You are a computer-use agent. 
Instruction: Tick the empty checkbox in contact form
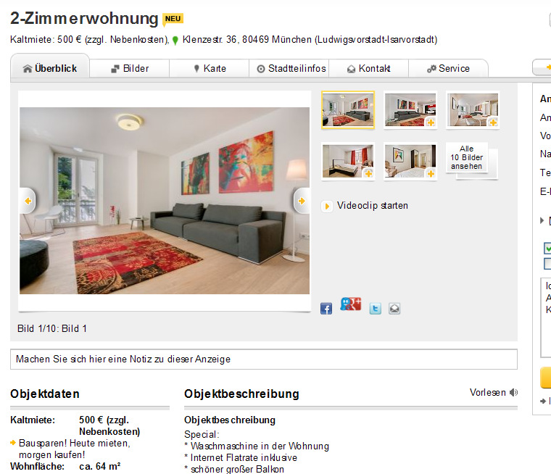tap(547, 264)
